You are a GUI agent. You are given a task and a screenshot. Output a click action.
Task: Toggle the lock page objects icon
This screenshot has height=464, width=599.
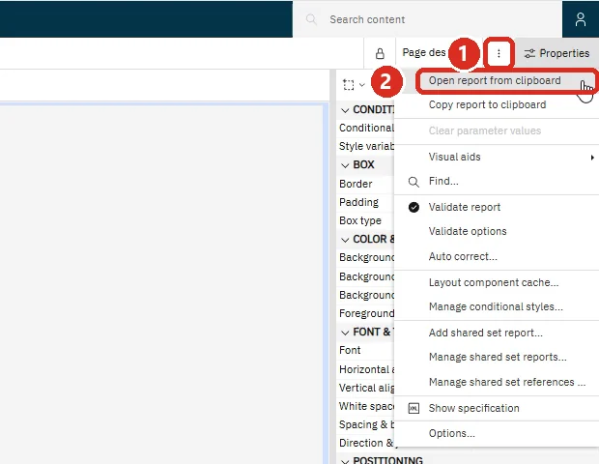point(380,53)
